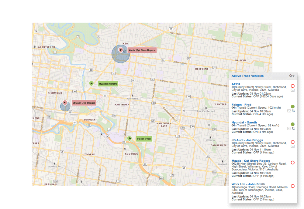304x209 pixels.
Task: Click the locate-all crosshair icon in panel header
Action: [x=290, y=76]
